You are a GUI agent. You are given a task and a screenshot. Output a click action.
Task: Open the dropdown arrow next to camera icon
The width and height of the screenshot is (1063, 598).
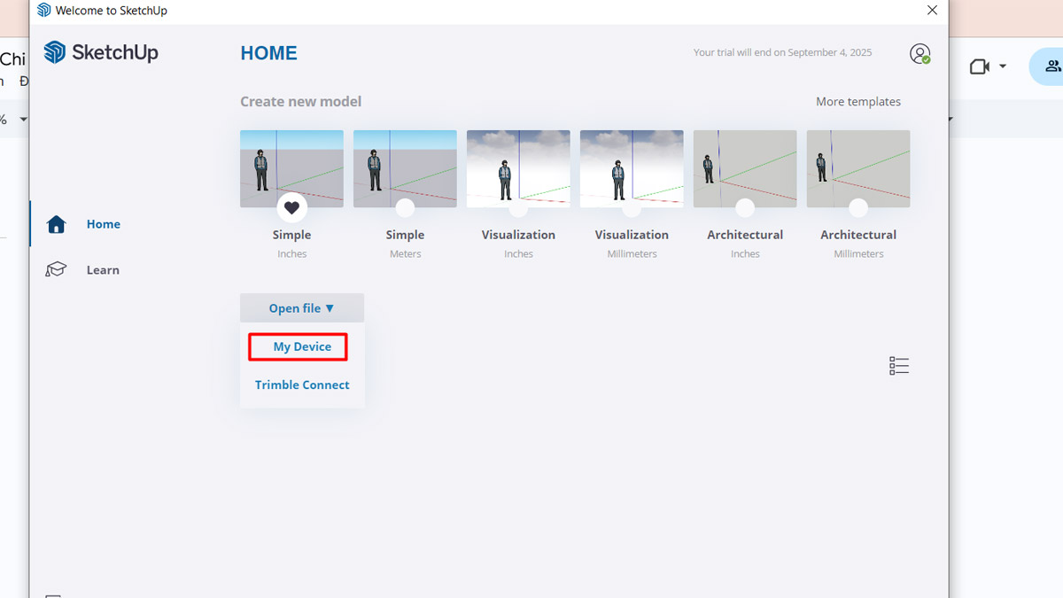(x=1003, y=66)
